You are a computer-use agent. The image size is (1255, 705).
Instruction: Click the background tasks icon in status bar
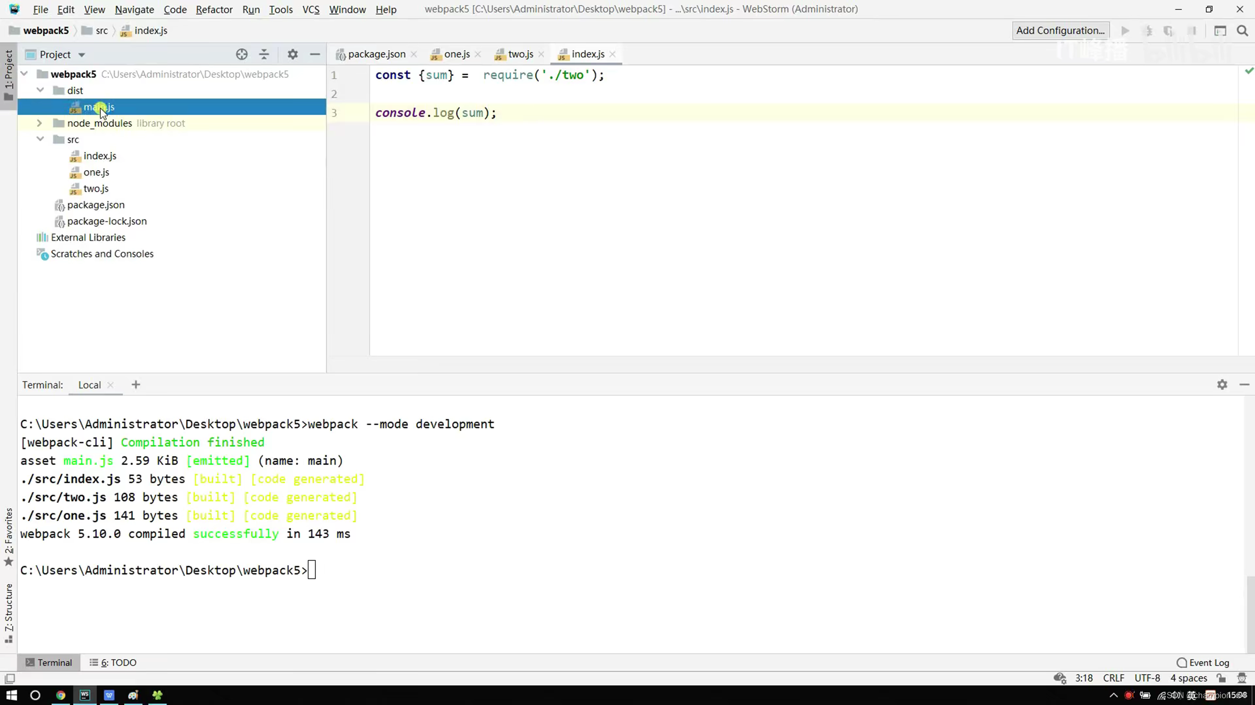tap(1060, 678)
